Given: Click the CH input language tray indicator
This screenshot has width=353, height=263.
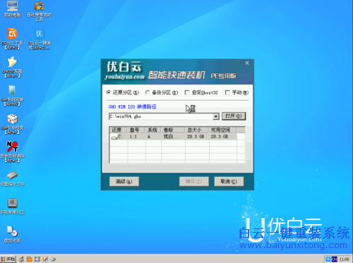Looking at the screenshot, I should coord(334,259).
